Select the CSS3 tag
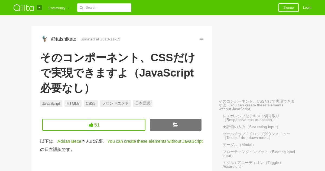The image size is (325, 171). tap(91, 103)
